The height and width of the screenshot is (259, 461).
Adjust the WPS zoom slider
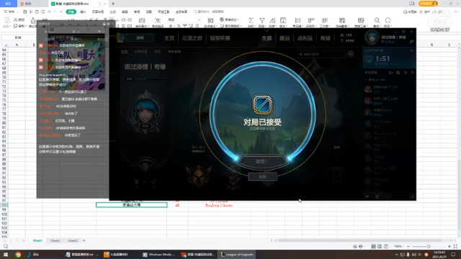pyautogui.click(x=429, y=246)
